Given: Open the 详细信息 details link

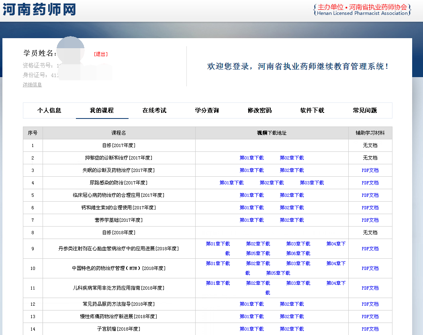Looking at the screenshot, I should click(x=32, y=85).
